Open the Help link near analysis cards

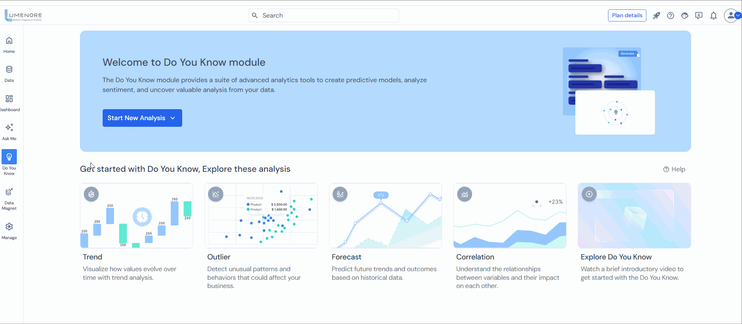coord(674,169)
